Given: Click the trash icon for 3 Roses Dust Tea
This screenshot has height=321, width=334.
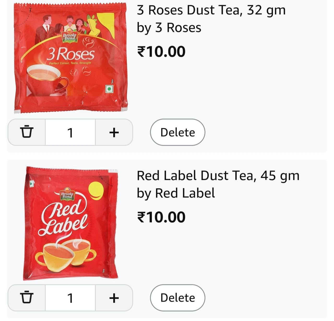Looking at the screenshot, I should click(x=27, y=132).
